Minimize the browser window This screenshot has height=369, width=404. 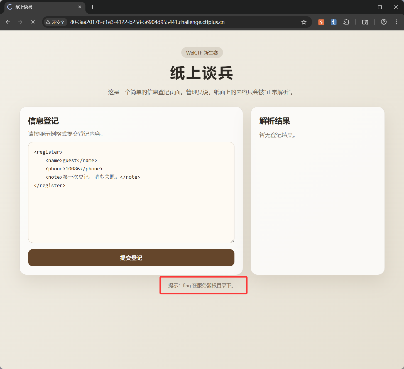point(364,7)
